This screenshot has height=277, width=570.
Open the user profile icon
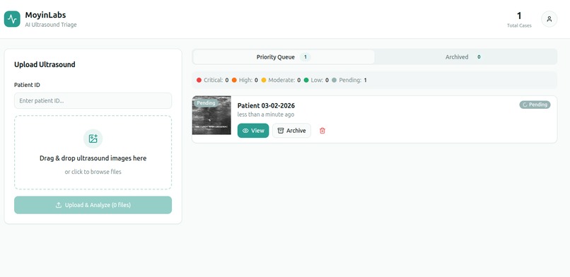click(549, 19)
